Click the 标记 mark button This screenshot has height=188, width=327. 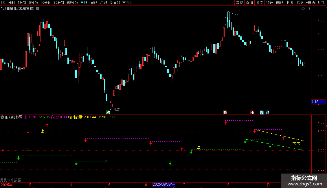click(x=300, y=3)
